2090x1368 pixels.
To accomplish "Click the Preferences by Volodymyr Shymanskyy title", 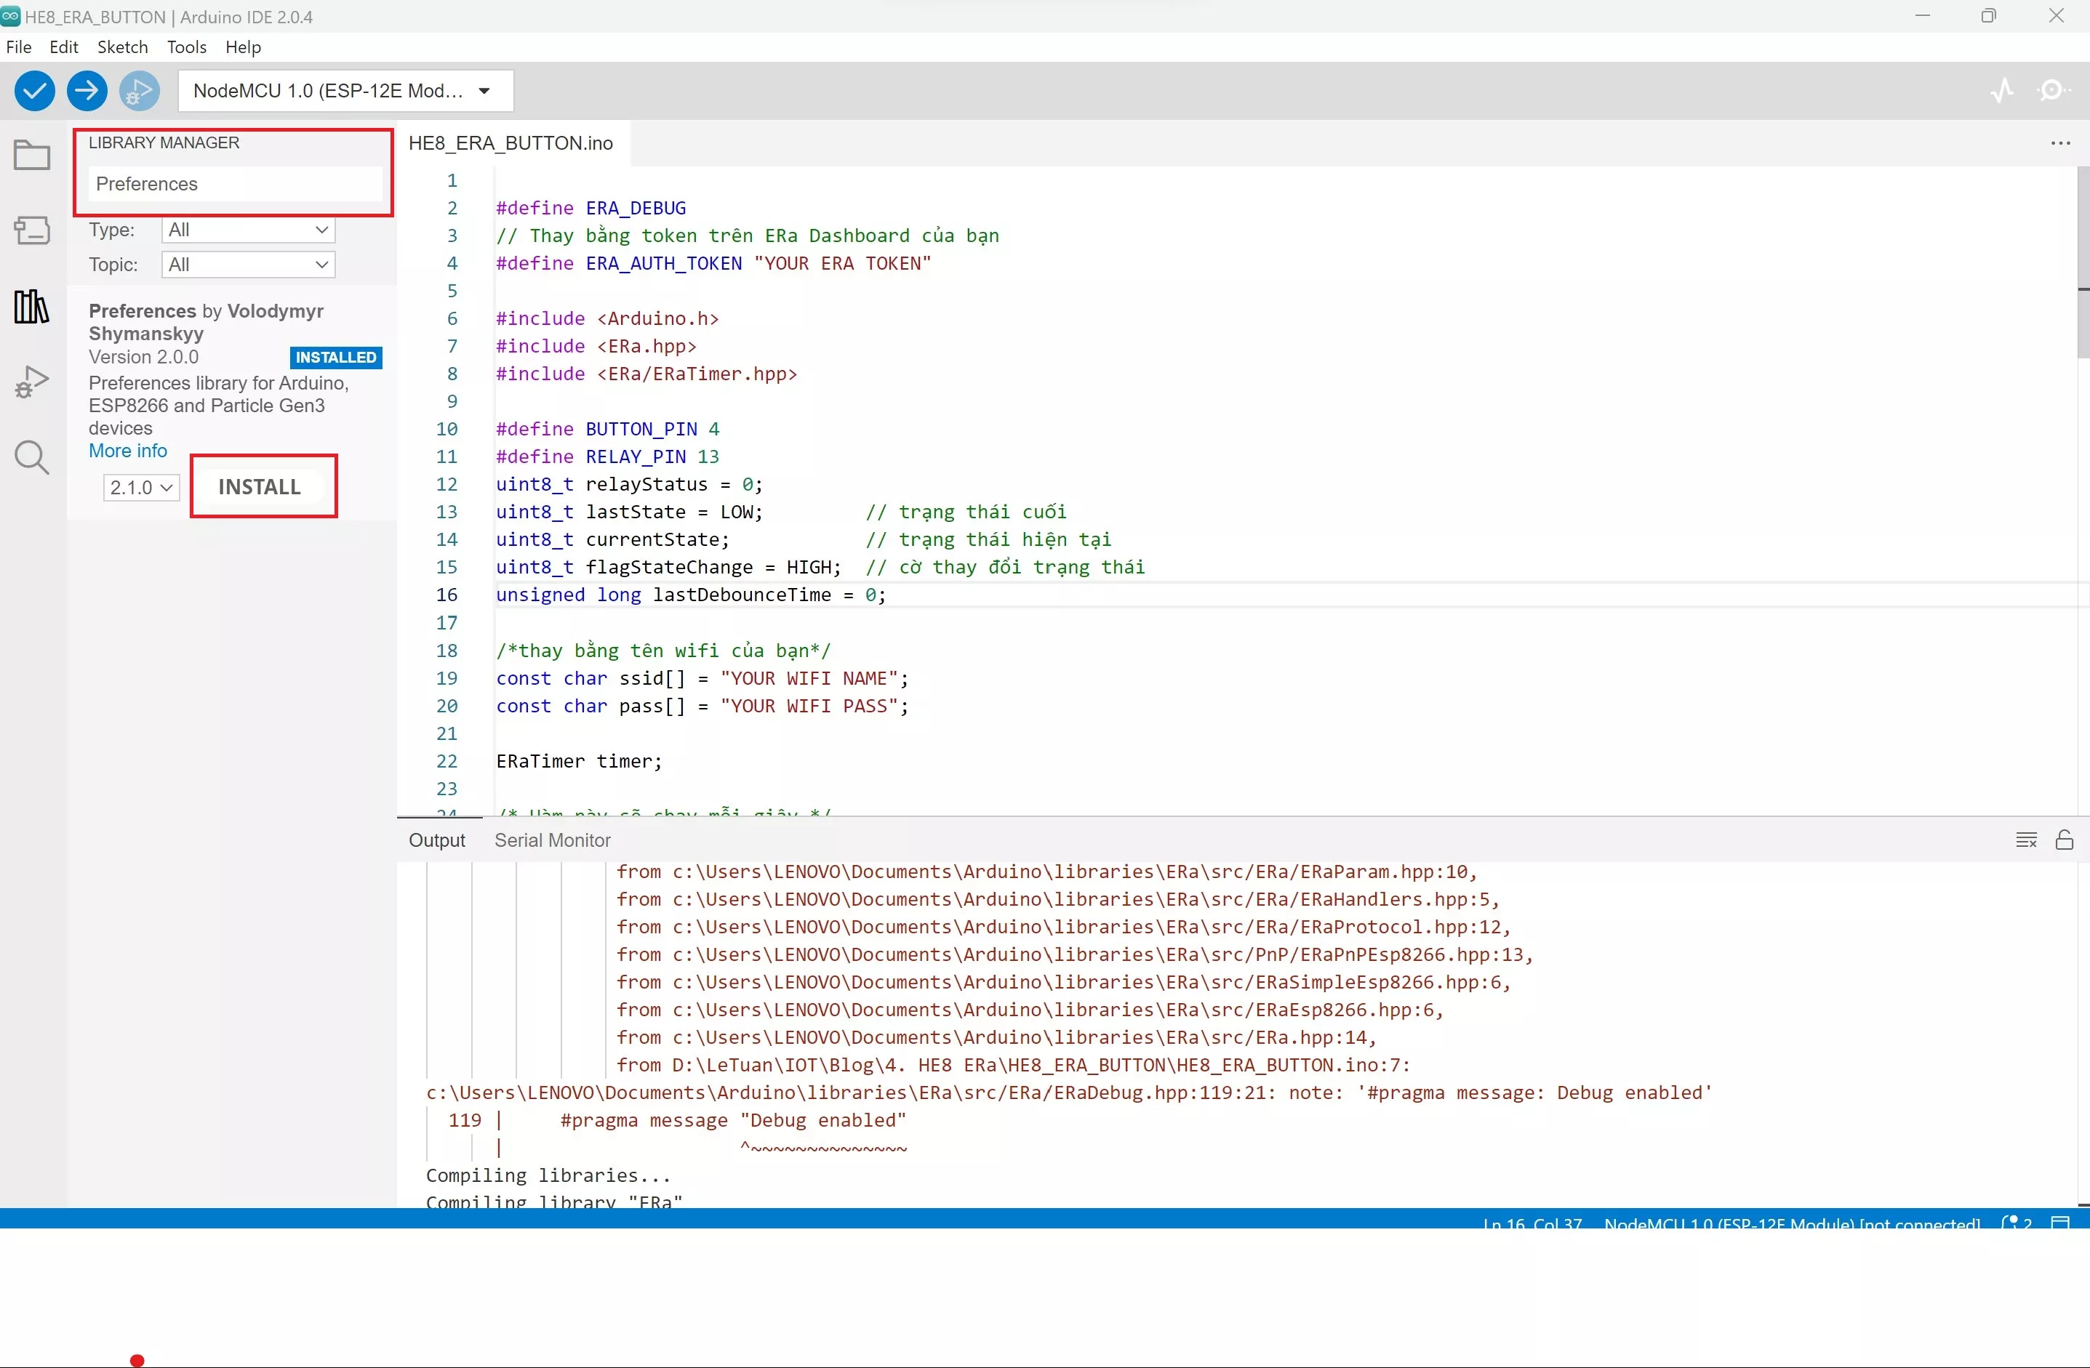I will pos(207,322).
